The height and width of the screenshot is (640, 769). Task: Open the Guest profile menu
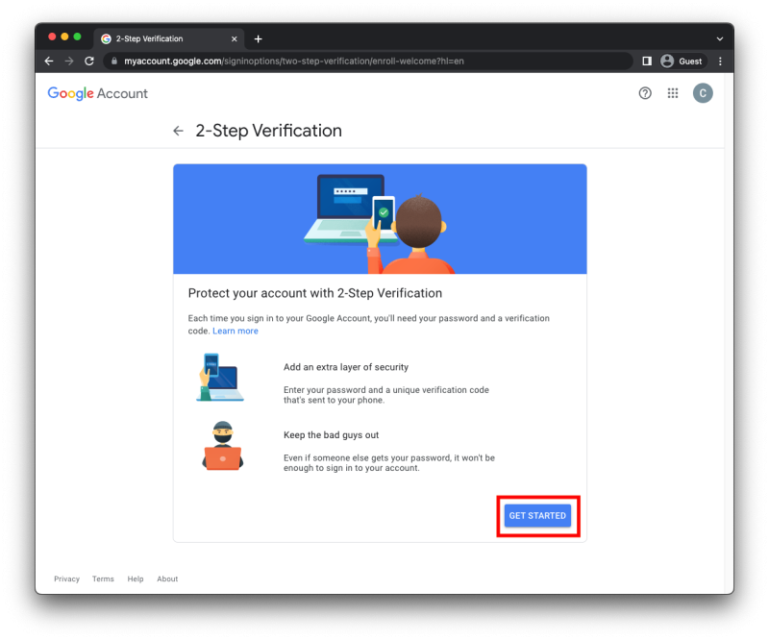[x=682, y=61]
